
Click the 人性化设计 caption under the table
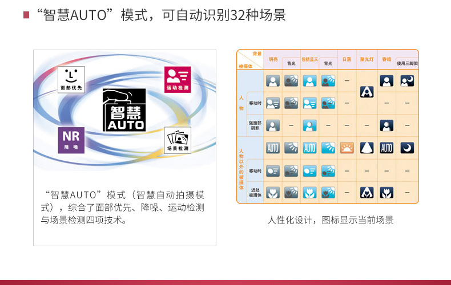[331, 220]
